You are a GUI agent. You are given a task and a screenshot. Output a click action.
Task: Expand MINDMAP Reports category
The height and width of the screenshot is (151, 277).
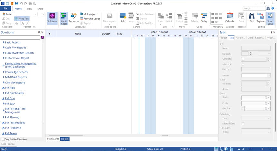(4, 77)
